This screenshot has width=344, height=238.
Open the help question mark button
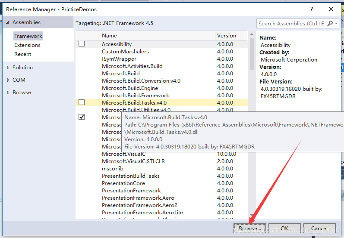pos(312,9)
